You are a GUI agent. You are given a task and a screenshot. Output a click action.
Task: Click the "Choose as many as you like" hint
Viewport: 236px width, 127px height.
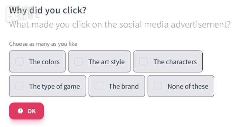[43, 44]
